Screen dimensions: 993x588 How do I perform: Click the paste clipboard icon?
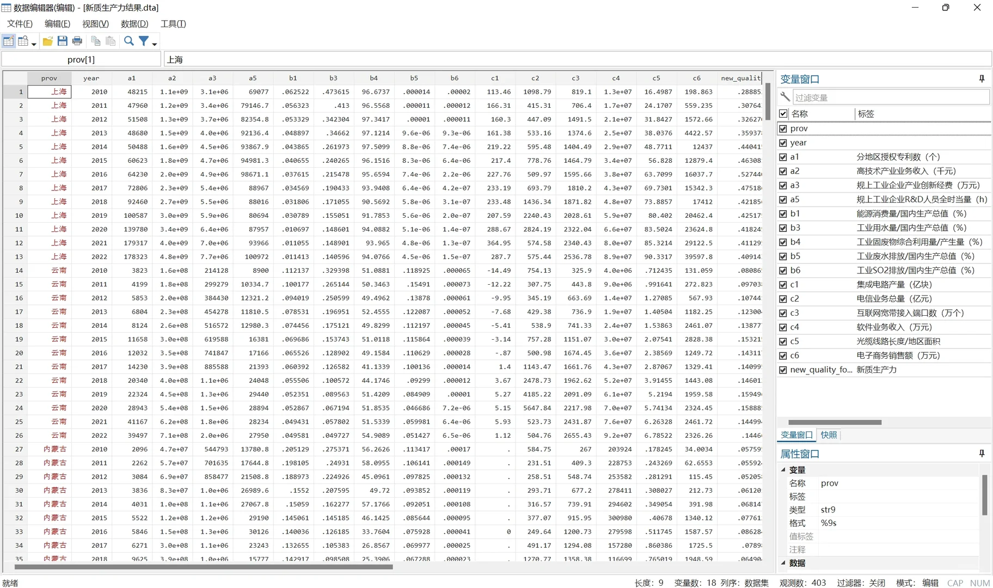pyautogui.click(x=111, y=41)
